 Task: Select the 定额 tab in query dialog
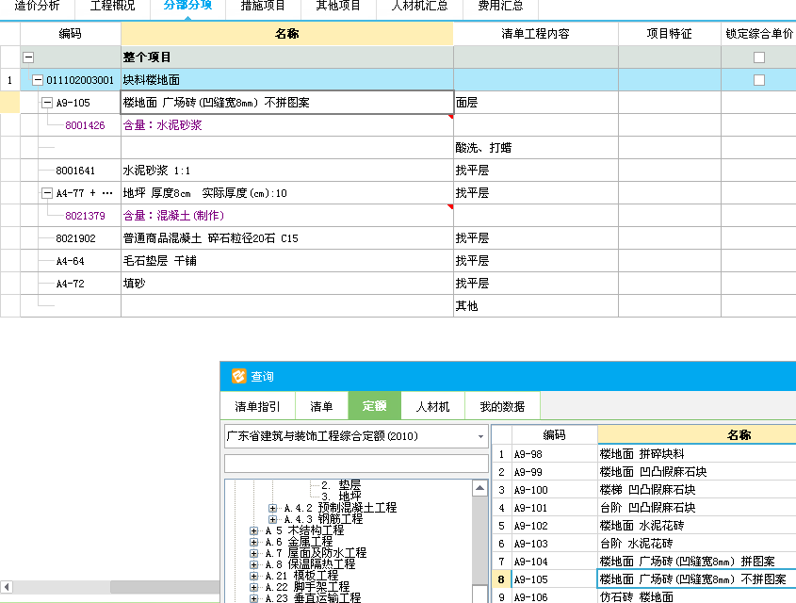(x=375, y=405)
